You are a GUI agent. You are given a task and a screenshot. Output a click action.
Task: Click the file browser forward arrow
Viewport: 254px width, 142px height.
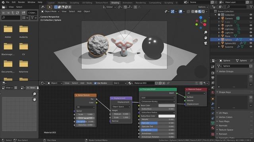pos(8,13)
